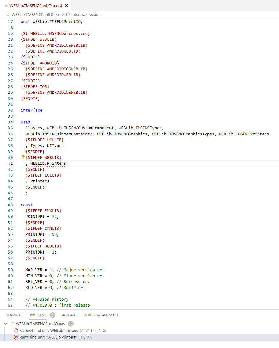Click the file icon in the breadcrumb bar

(x=8, y=14)
